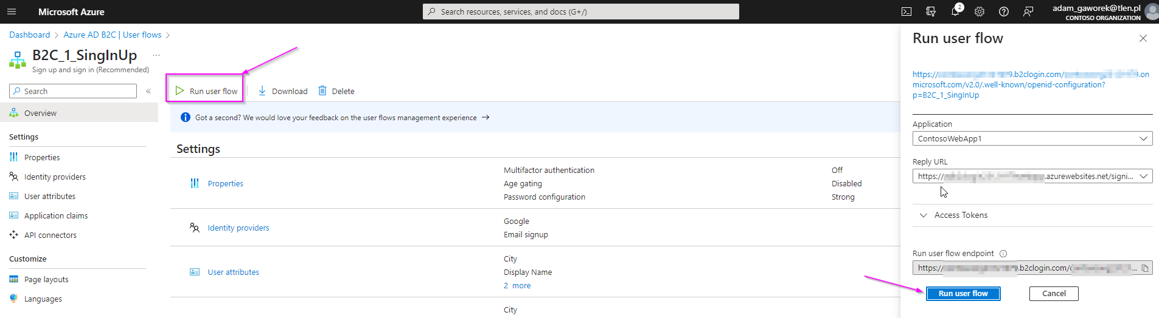Copy the Run user flow endpoint URL
1159x318 pixels.
[x=1144, y=268]
